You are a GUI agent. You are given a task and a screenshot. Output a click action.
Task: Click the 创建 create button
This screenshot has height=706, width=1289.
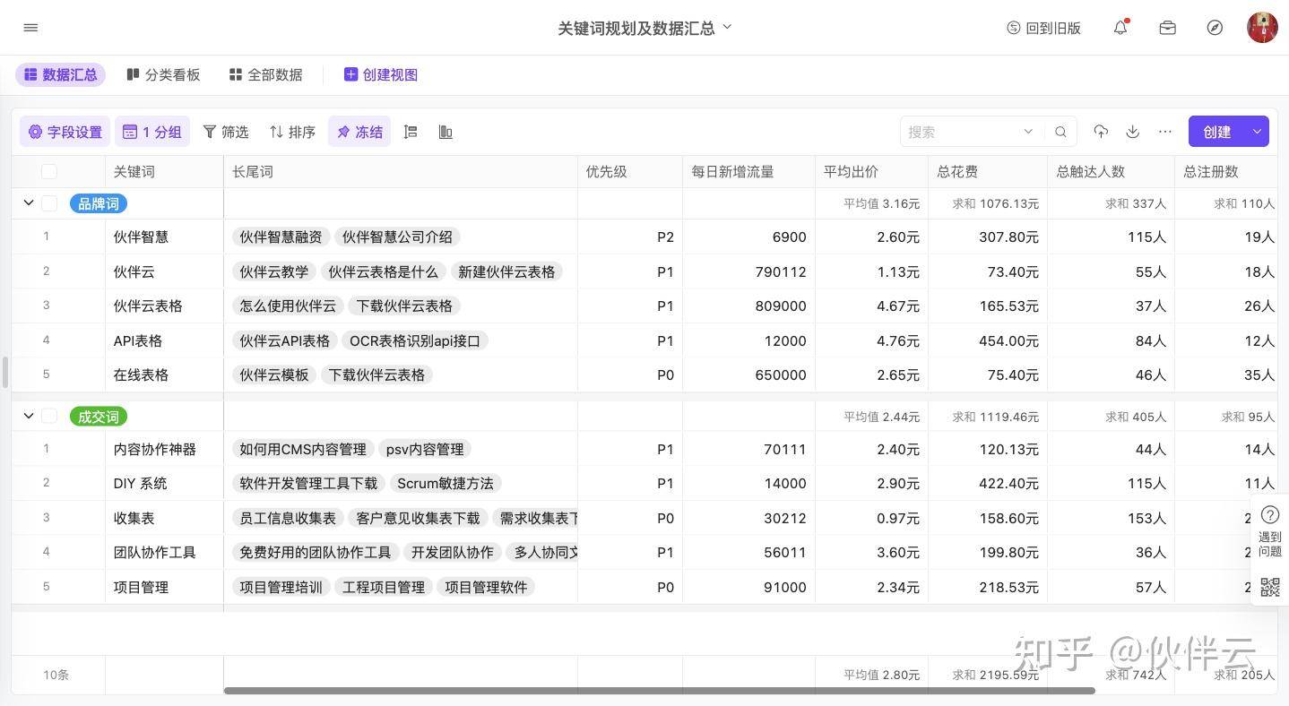coord(1216,132)
